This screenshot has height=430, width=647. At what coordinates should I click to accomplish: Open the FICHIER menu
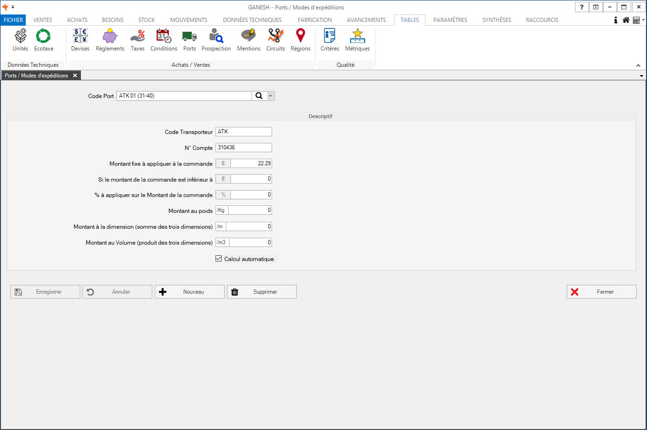(13, 20)
